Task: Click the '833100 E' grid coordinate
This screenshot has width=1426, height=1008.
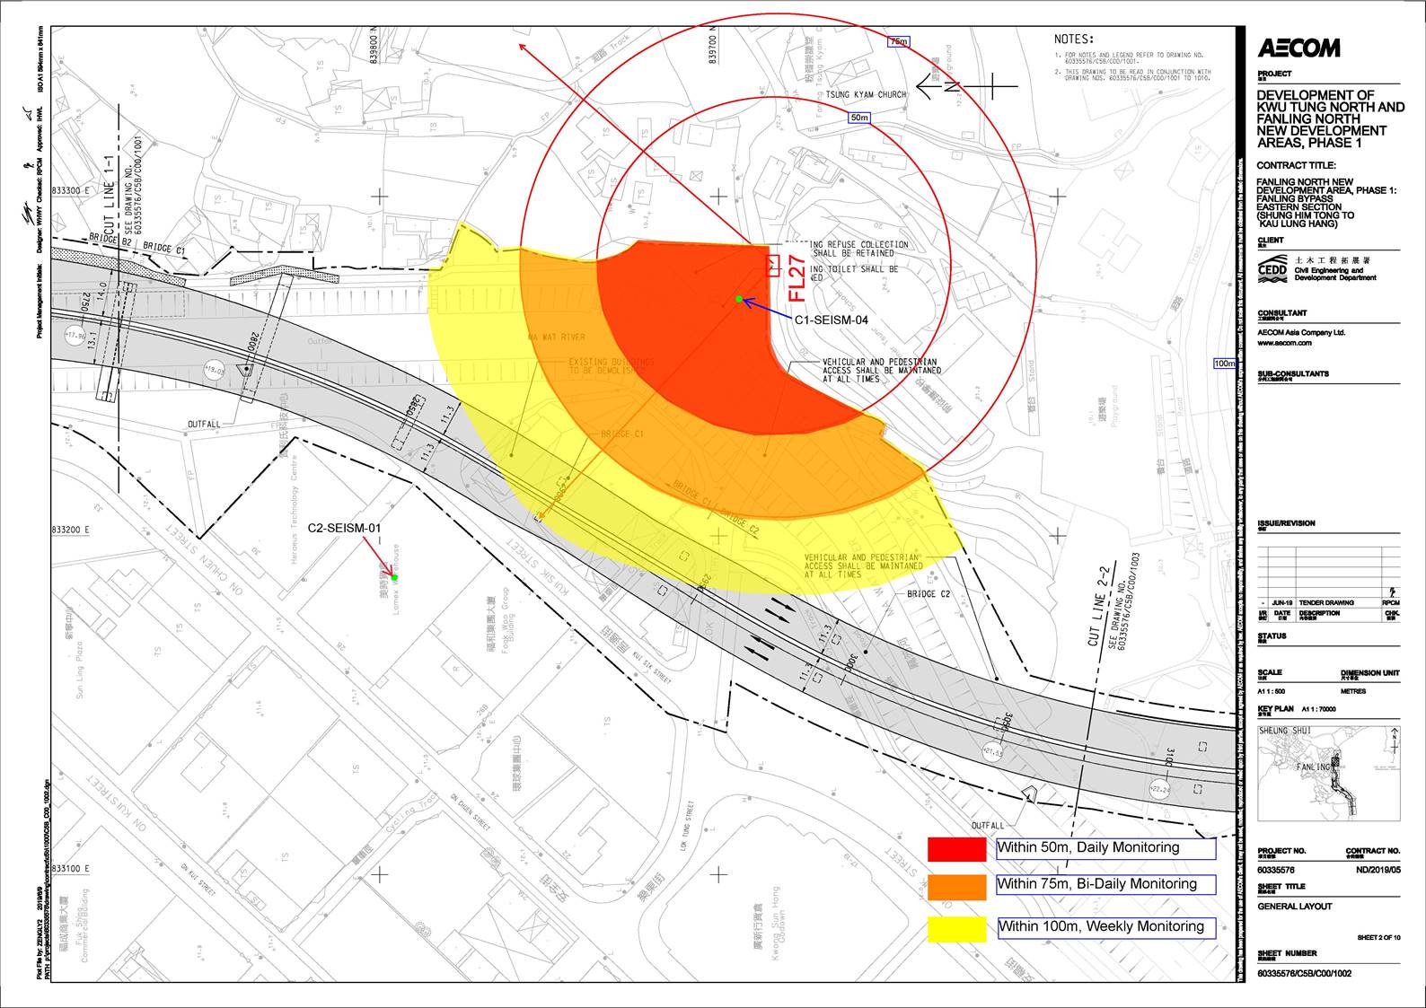Action: point(71,869)
